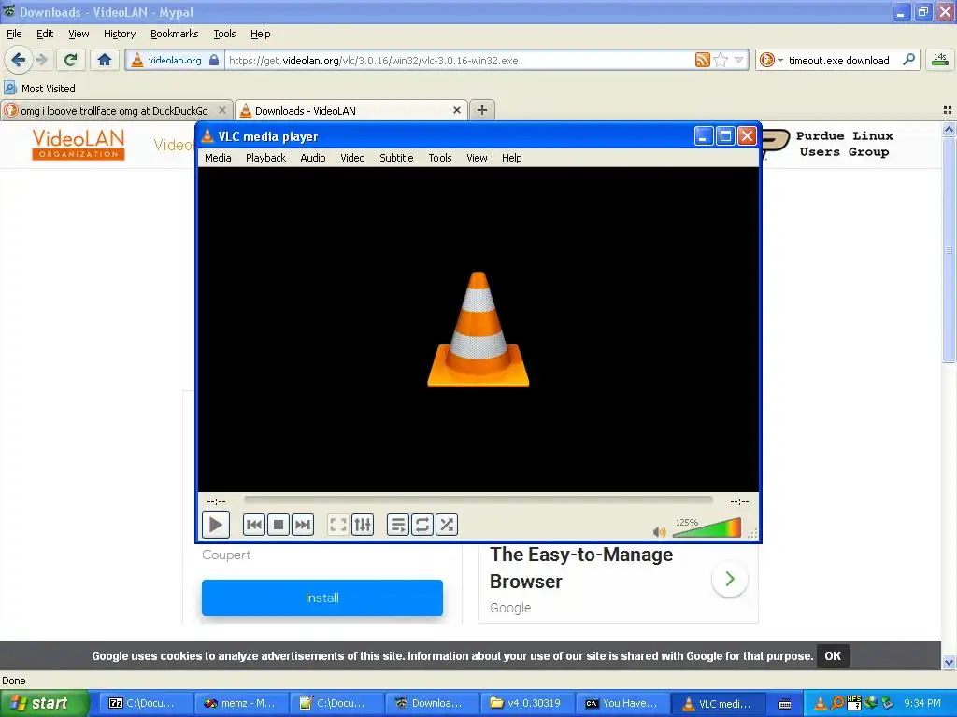This screenshot has width=957, height=717.
Task: Accept cookies with the OK button
Action: (x=833, y=656)
